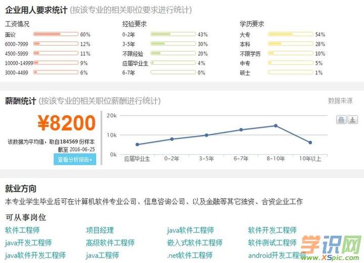364x263 pixels.
Task: Click the 查看分析报告 button
Action: click(75, 159)
